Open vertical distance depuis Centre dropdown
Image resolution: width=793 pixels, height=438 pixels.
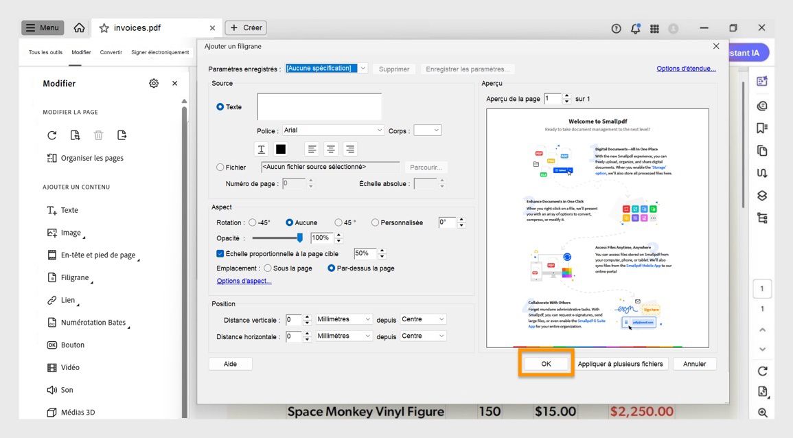click(424, 320)
